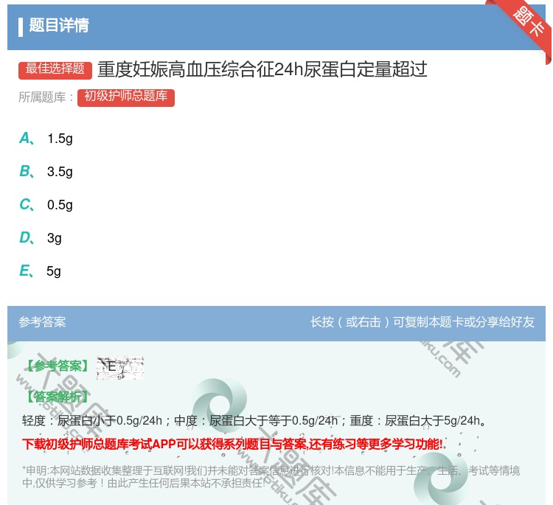This screenshot has height=505, width=553.
Task: Open the red 下载初级护师总题库考试APP link
Action: point(232,444)
